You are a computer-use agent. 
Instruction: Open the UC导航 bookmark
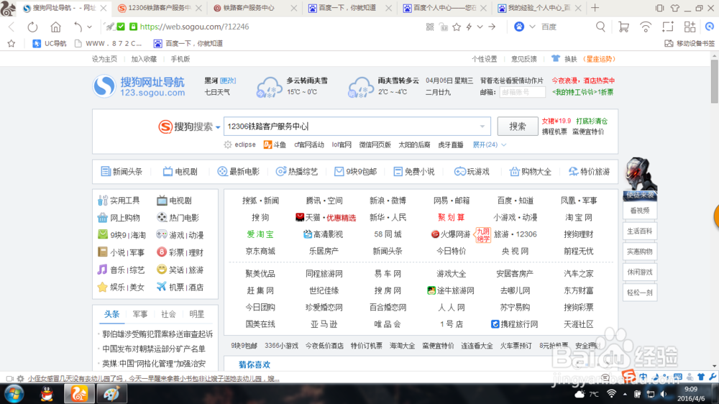click(50, 44)
